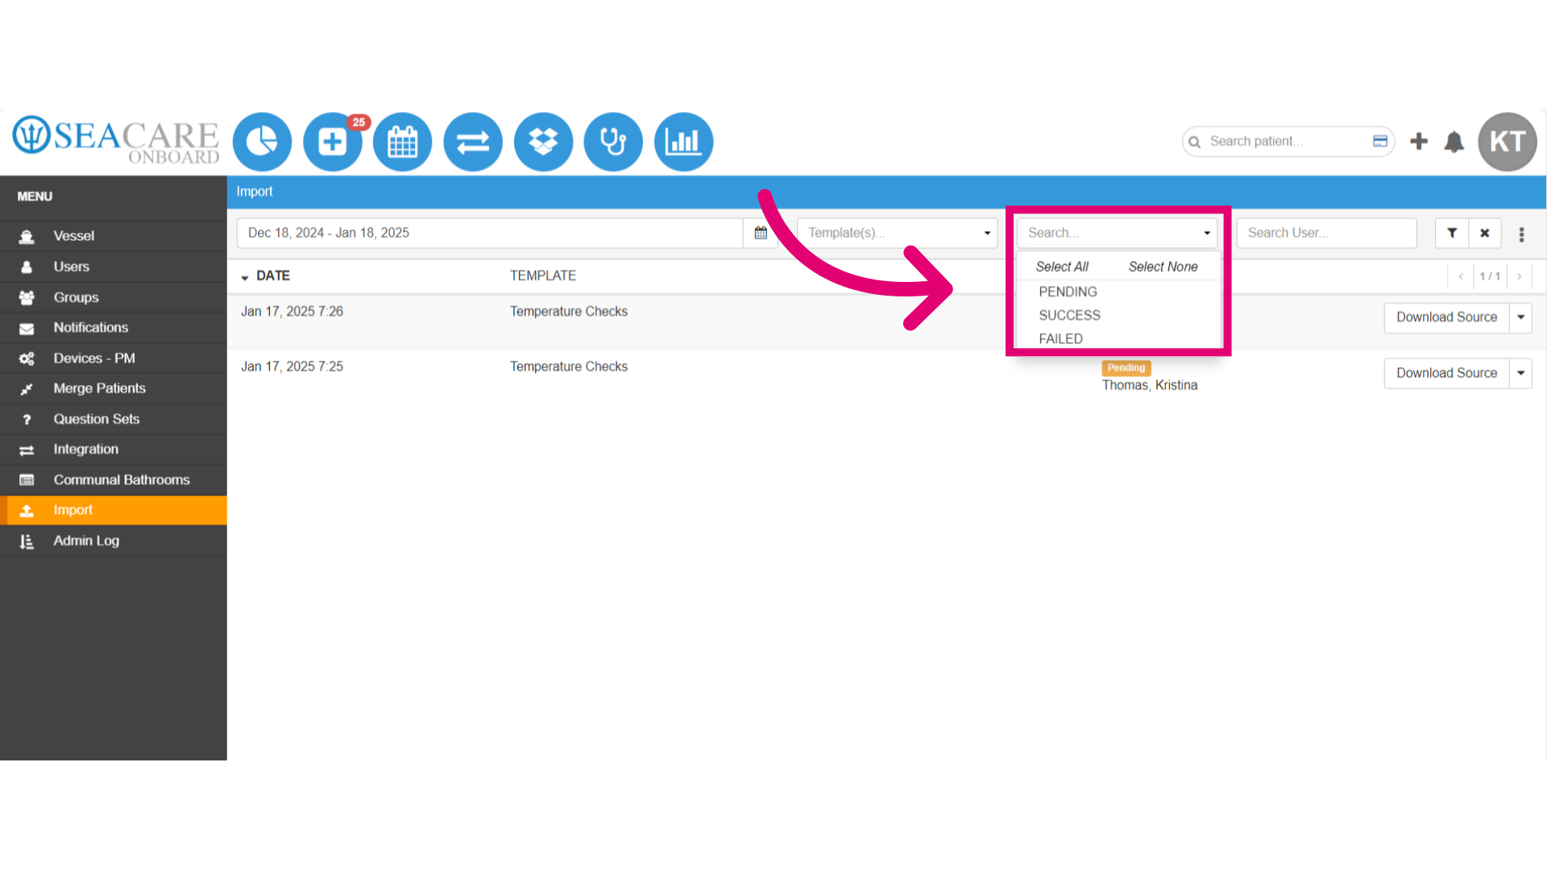Go to next page arrow
1547x870 pixels.
1520,276
